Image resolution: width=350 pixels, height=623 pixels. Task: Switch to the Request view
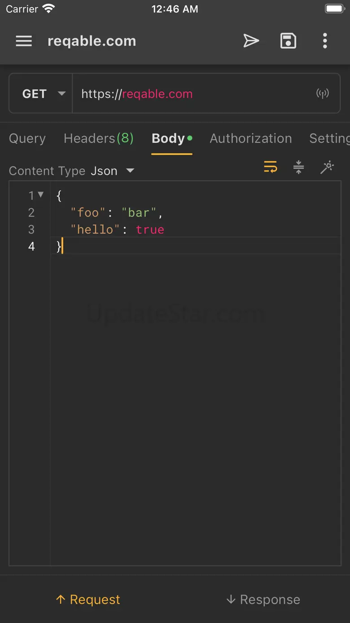pyautogui.click(x=88, y=599)
